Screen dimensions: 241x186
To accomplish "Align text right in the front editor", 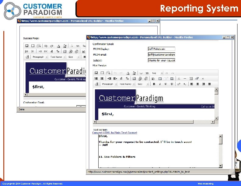I will pos(204,84).
